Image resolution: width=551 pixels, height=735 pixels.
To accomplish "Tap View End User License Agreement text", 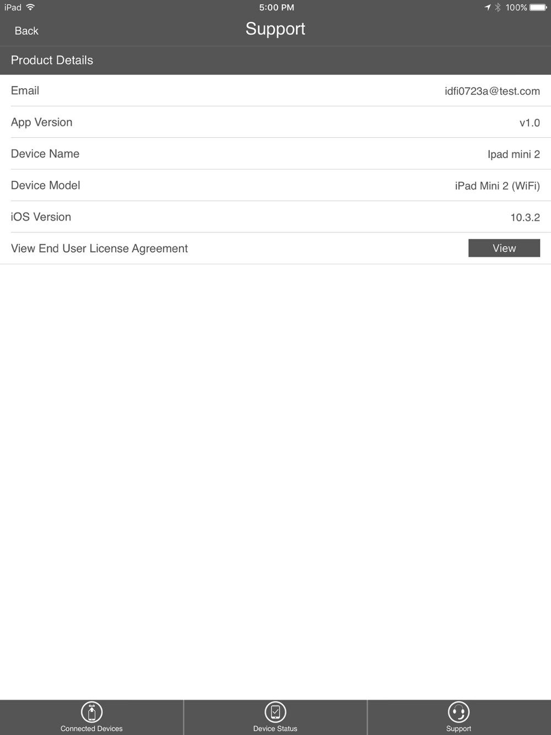I will click(x=99, y=248).
